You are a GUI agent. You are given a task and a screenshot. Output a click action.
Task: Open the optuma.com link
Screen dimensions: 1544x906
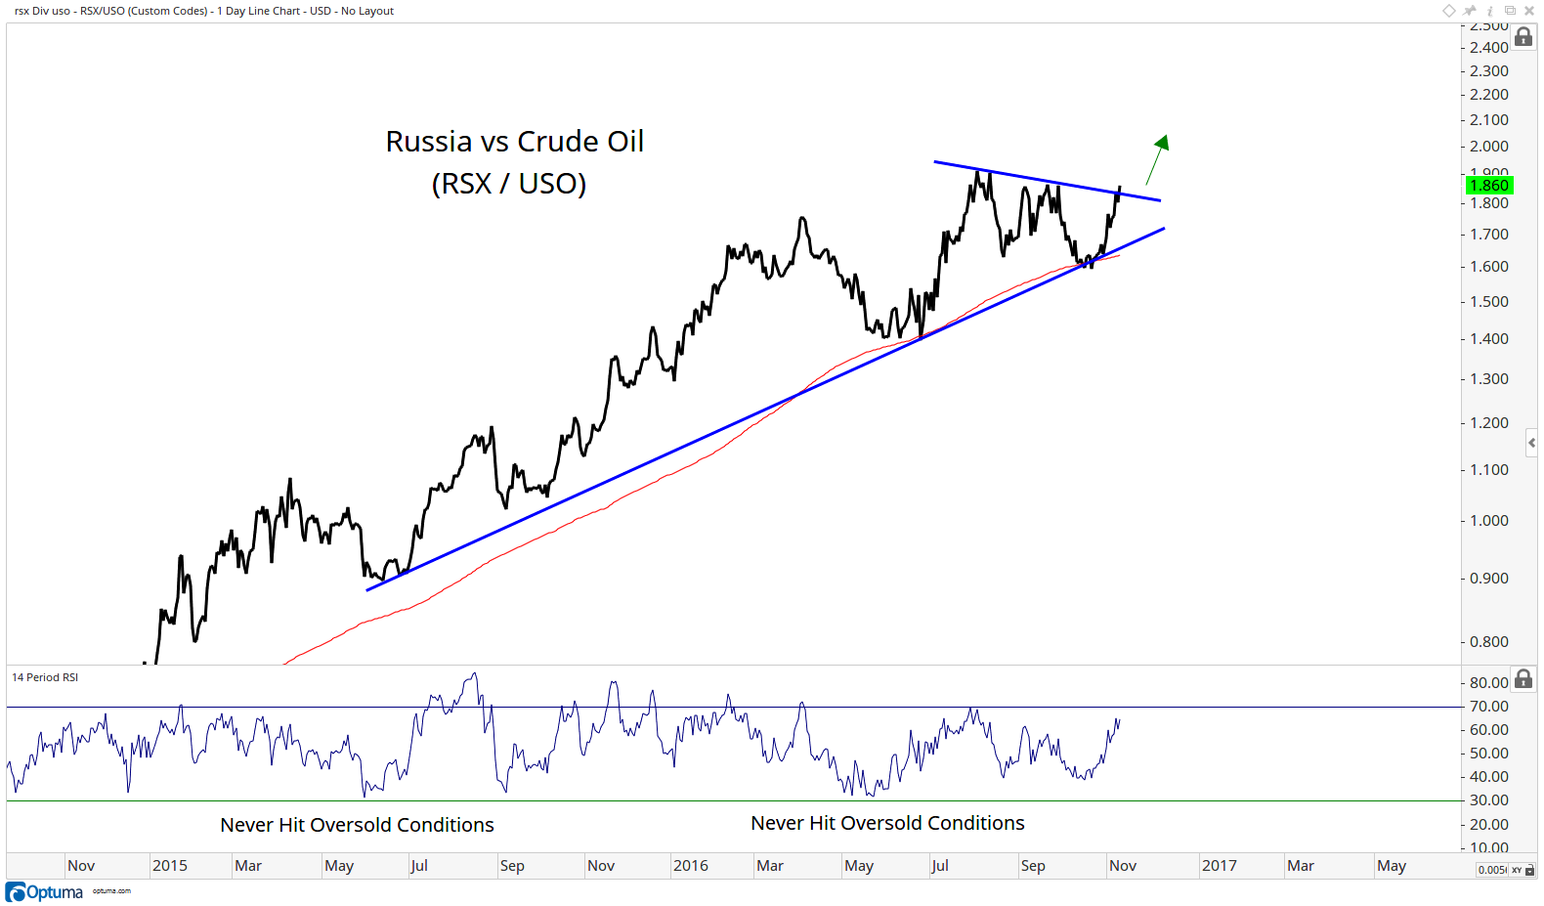click(111, 891)
